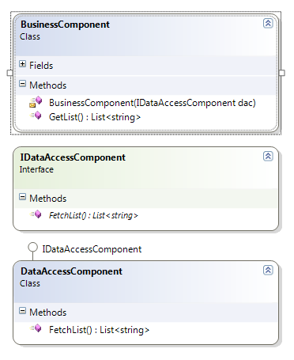Collapse Methods section in BusinessComponent
This screenshot has width=294, height=360.
click(23, 84)
